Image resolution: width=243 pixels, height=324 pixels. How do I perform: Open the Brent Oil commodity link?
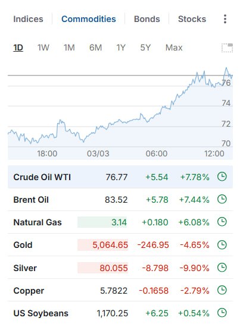[x=31, y=200]
